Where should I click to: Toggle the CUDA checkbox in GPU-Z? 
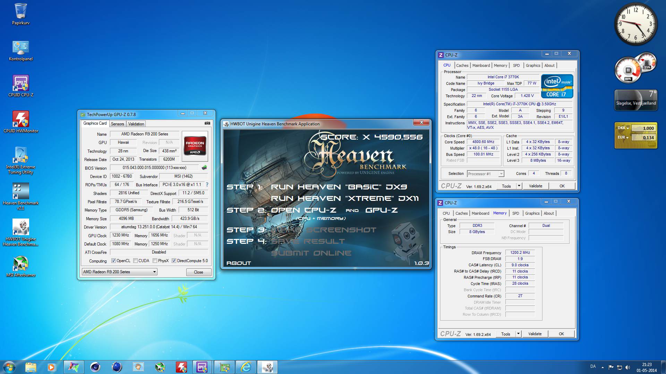(x=136, y=261)
